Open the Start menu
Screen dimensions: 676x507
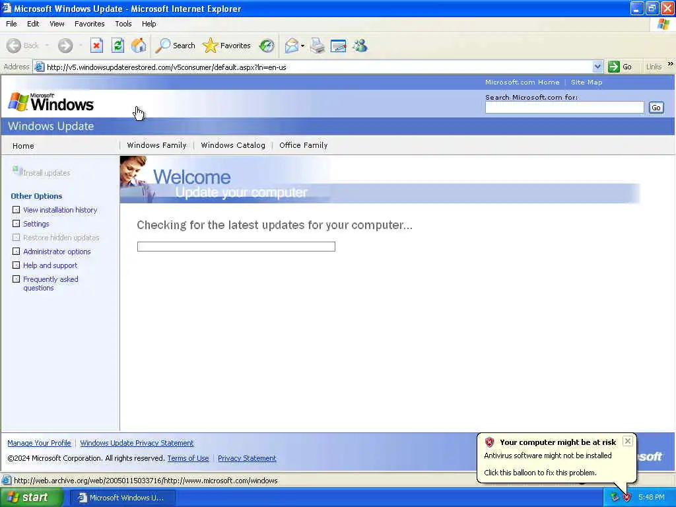coord(31,498)
